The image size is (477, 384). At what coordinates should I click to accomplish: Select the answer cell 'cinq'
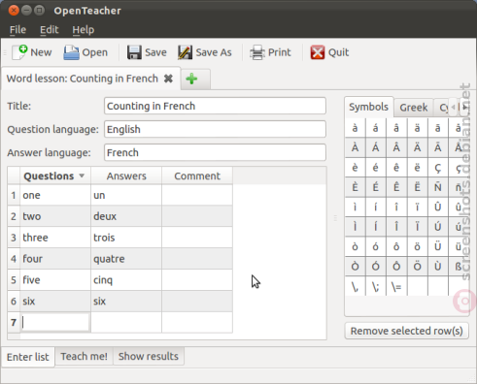click(x=126, y=280)
